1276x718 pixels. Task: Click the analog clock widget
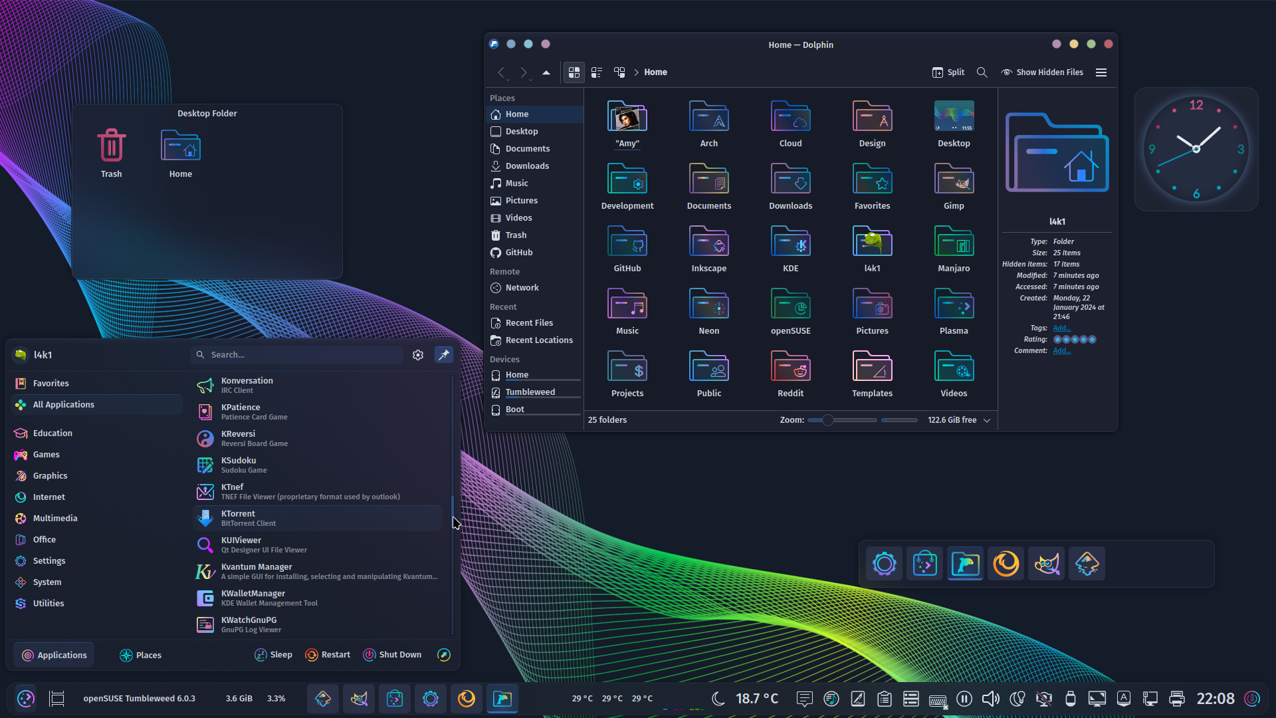coord(1196,149)
